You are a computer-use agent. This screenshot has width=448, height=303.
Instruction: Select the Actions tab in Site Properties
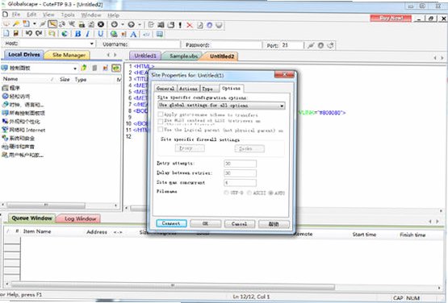(188, 89)
